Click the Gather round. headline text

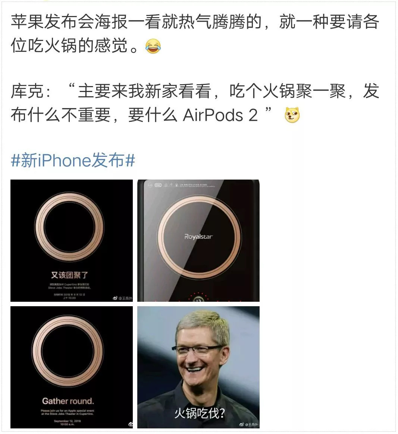tap(68, 401)
